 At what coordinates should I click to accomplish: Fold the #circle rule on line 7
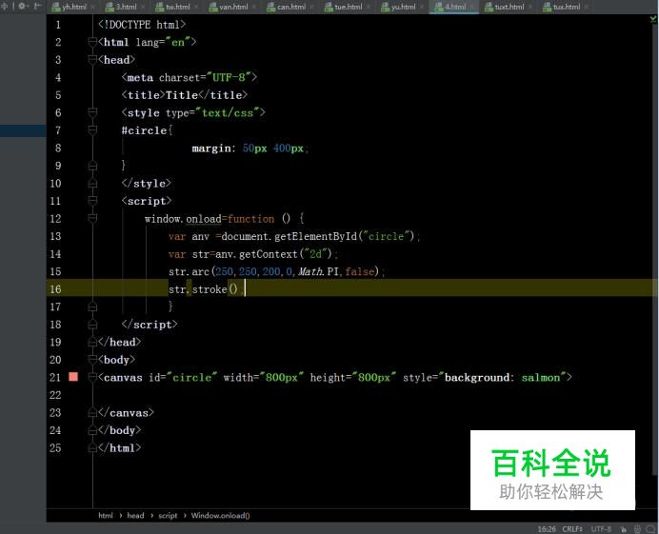tap(92, 129)
